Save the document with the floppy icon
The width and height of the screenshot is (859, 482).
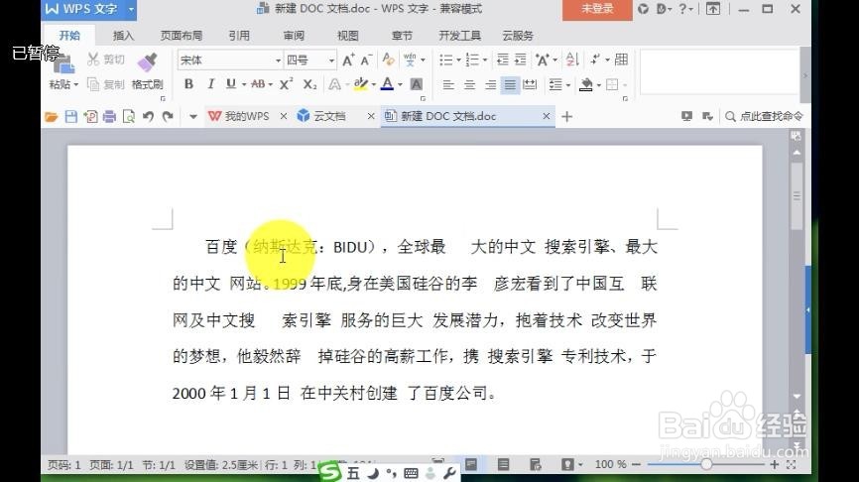[x=70, y=116]
